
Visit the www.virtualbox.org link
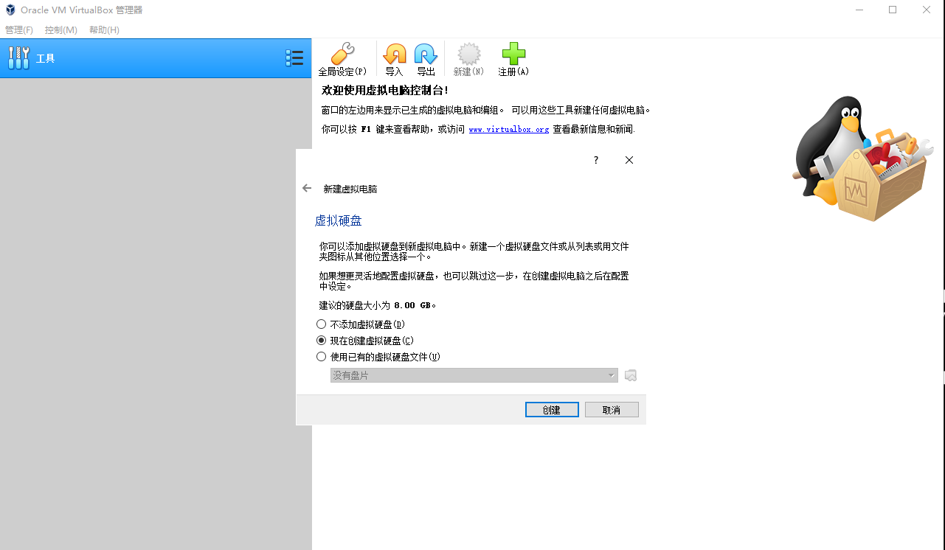tap(508, 127)
